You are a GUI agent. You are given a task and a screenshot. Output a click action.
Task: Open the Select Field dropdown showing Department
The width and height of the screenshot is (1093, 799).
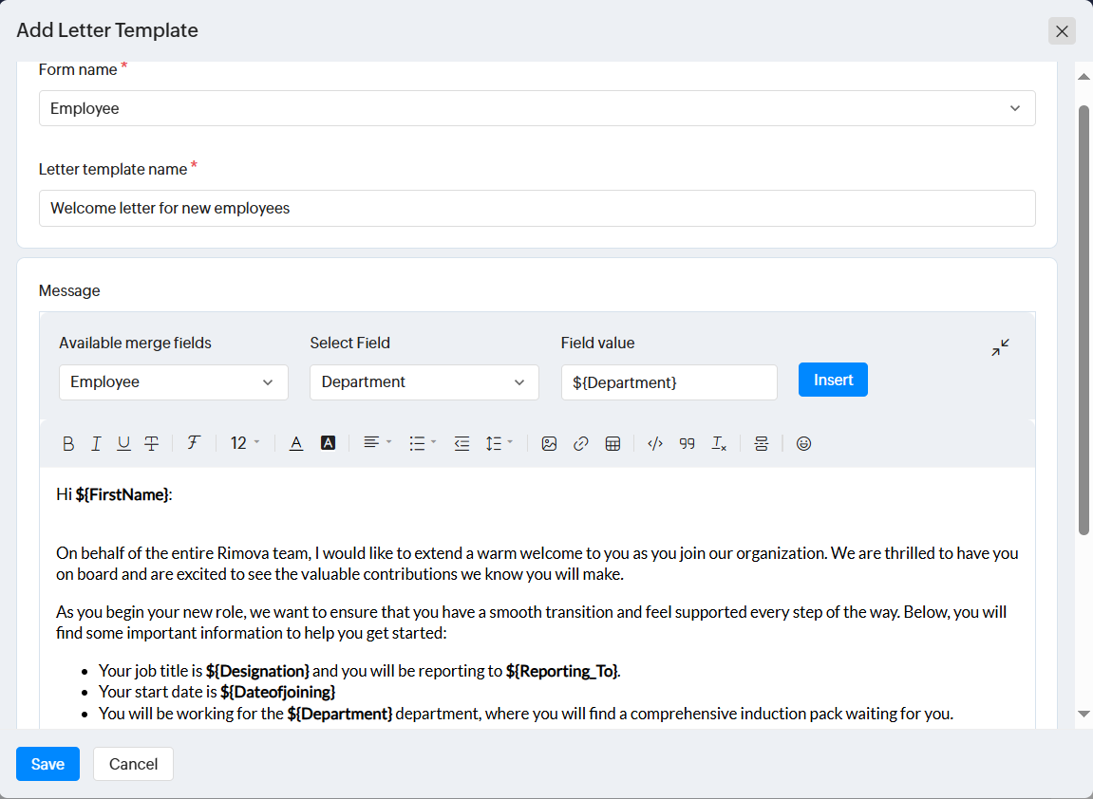point(424,382)
